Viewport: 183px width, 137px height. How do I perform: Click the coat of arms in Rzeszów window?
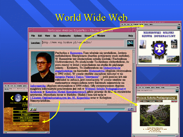tap(159, 49)
